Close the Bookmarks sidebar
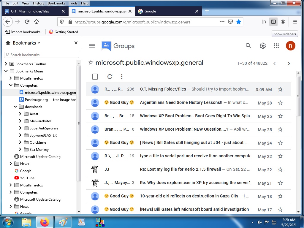 point(76,43)
